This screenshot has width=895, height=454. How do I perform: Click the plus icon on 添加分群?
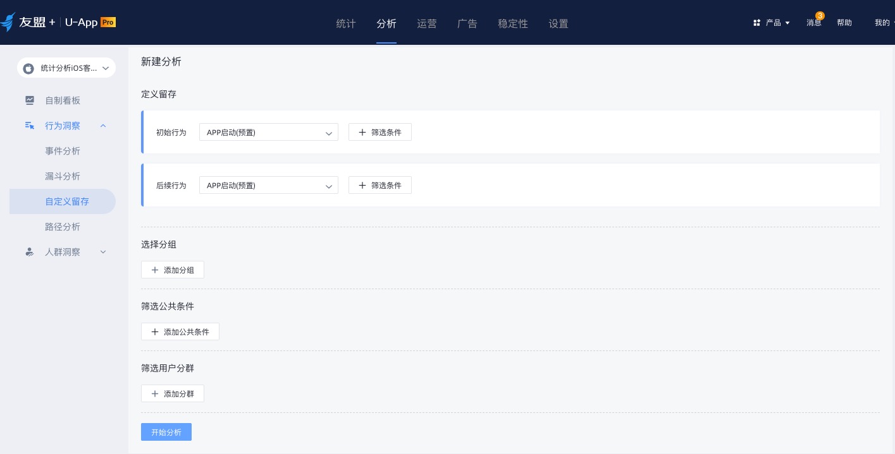point(155,393)
